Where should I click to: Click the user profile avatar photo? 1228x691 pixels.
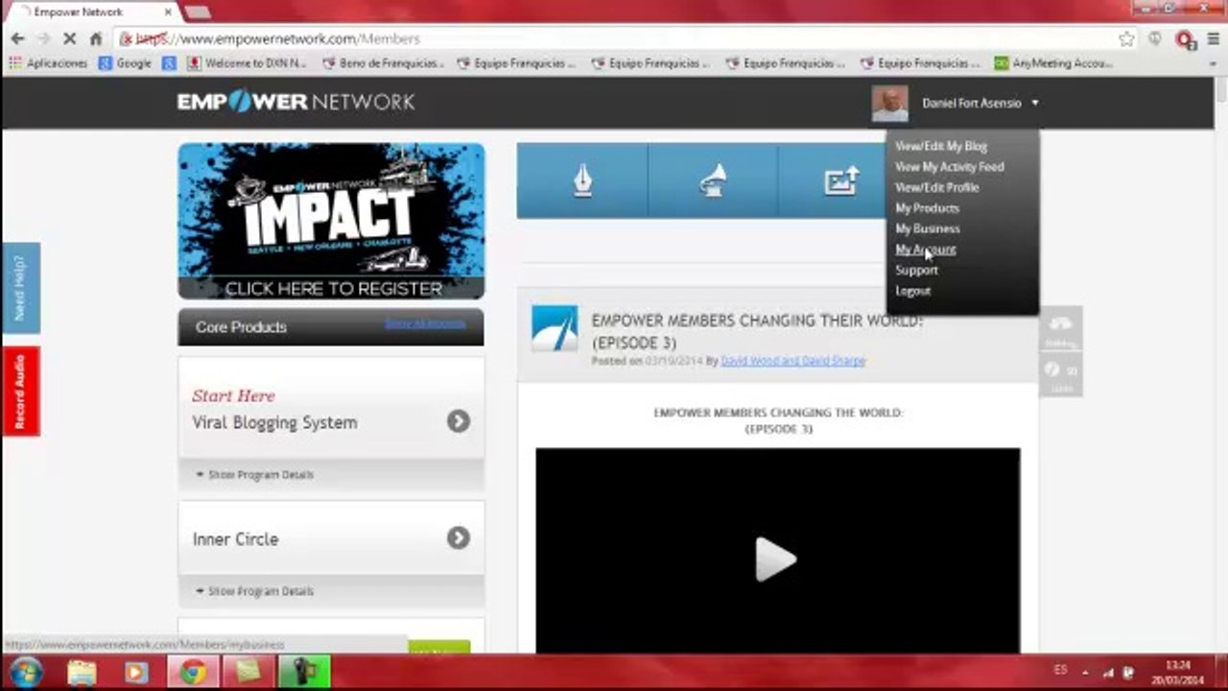coord(889,104)
